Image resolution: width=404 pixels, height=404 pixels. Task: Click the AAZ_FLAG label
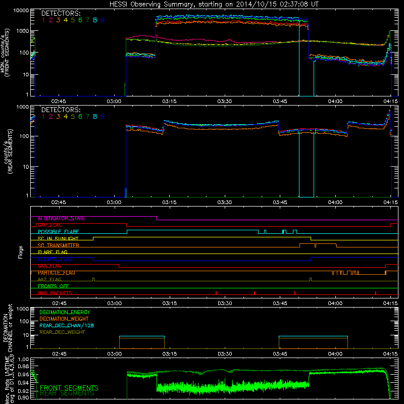[49, 279]
